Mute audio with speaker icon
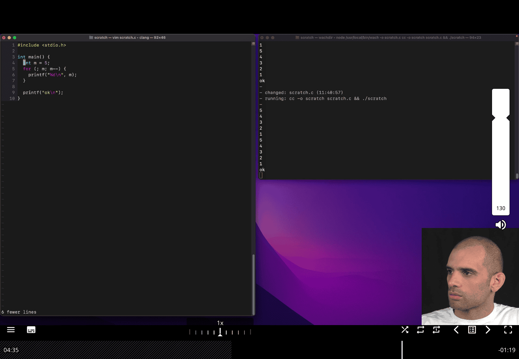The width and height of the screenshot is (519, 359). (x=501, y=225)
